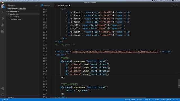Open the Selection menu
This screenshot has width=180, height=101.
16,1
